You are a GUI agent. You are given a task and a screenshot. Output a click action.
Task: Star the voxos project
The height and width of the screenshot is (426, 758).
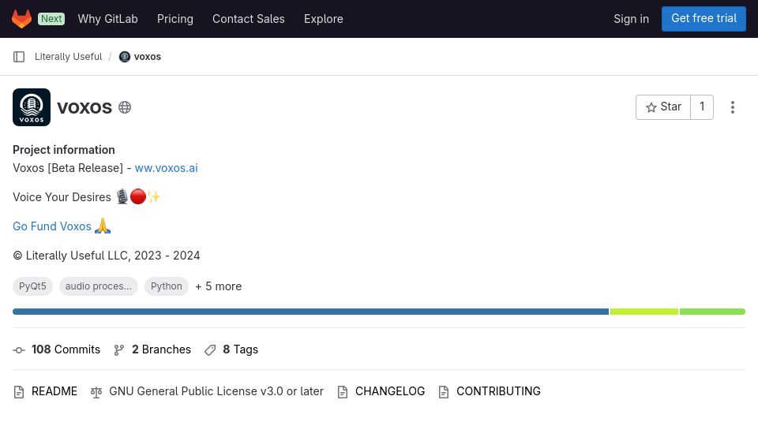tap(663, 107)
